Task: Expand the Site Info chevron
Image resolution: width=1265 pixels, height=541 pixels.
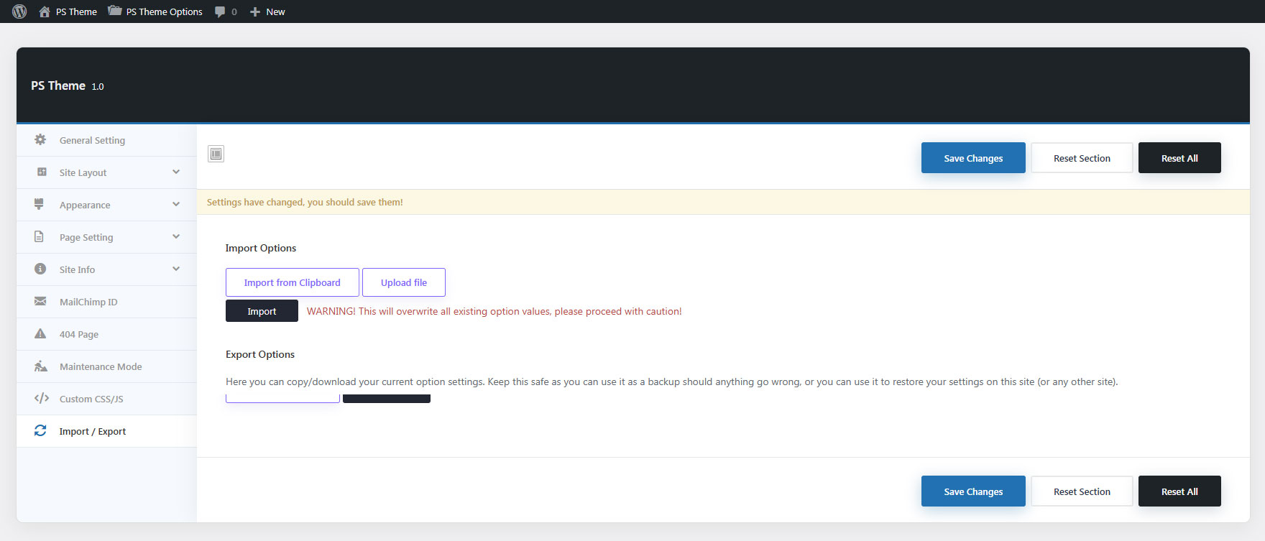Action: [176, 269]
